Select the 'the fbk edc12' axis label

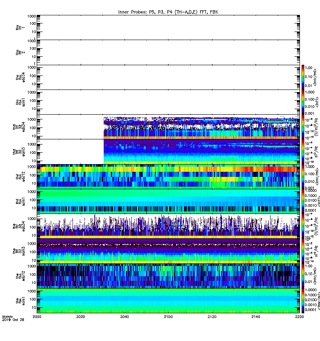click(20, 276)
